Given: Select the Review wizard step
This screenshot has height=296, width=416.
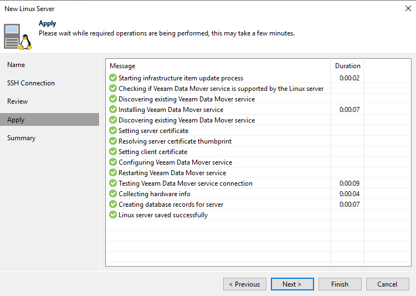Looking at the screenshot, I should coord(49,101).
